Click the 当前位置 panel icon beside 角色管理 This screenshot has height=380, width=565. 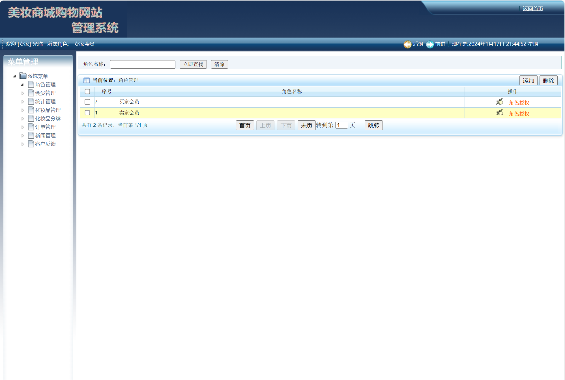coord(86,80)
